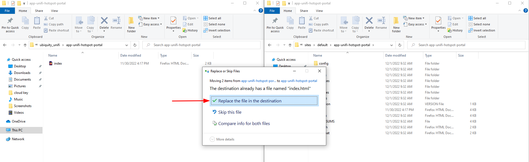Click Refresh beside the sites > default address bar
The width and height of the screenshot is (529, 162).
point(400,45)
